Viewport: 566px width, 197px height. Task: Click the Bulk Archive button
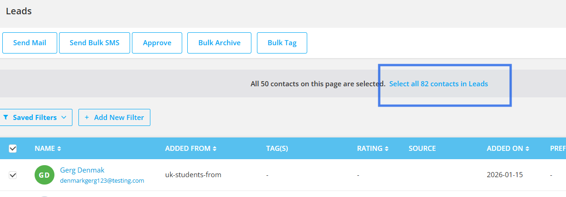click(x=219, y=43)
